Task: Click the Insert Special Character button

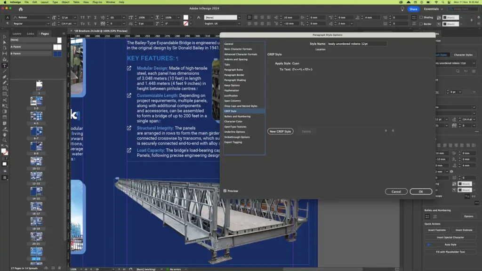Action: click(x=450, y=238)
